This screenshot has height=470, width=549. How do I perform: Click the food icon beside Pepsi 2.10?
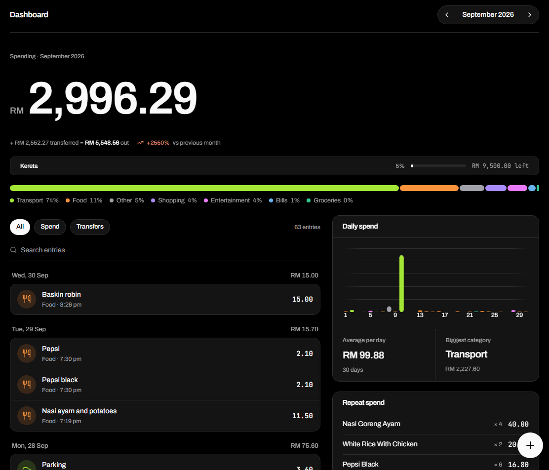click(27, 353)
